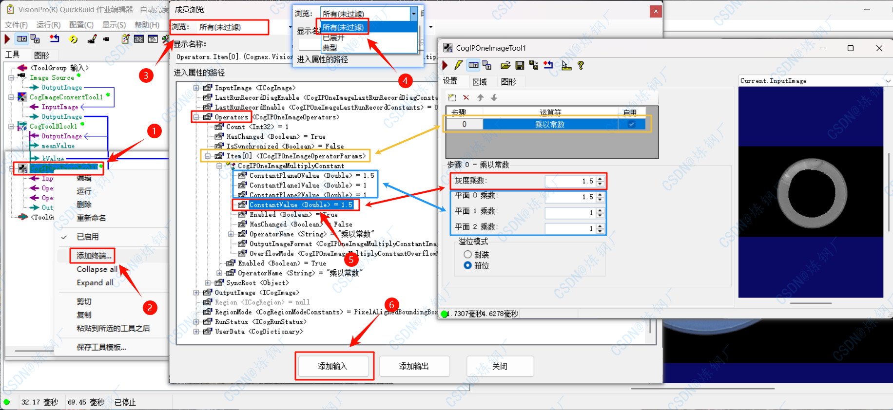Start continuous run with yellow loop icon

[x=74, y=39]
